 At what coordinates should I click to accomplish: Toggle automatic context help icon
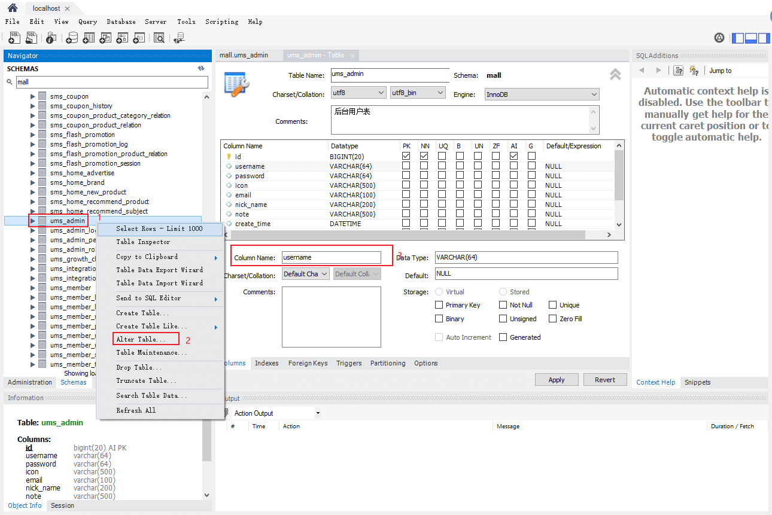[x=679, y=71]
